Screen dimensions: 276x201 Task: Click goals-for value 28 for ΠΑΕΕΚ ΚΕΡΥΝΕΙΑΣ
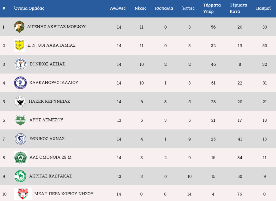click(x=213, y=102)
